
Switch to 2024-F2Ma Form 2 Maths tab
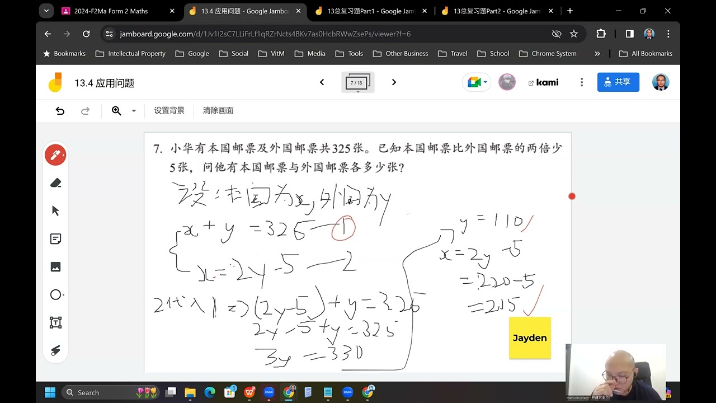click(x=119, y=11)
